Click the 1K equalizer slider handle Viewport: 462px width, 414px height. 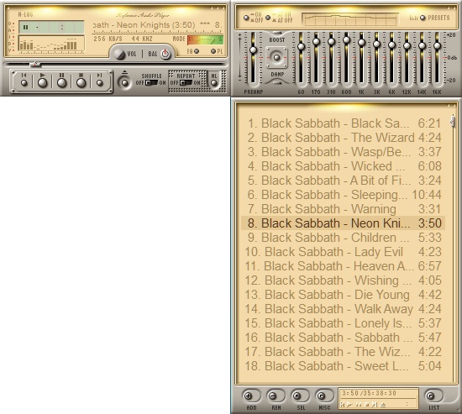(x=361, y=42)
